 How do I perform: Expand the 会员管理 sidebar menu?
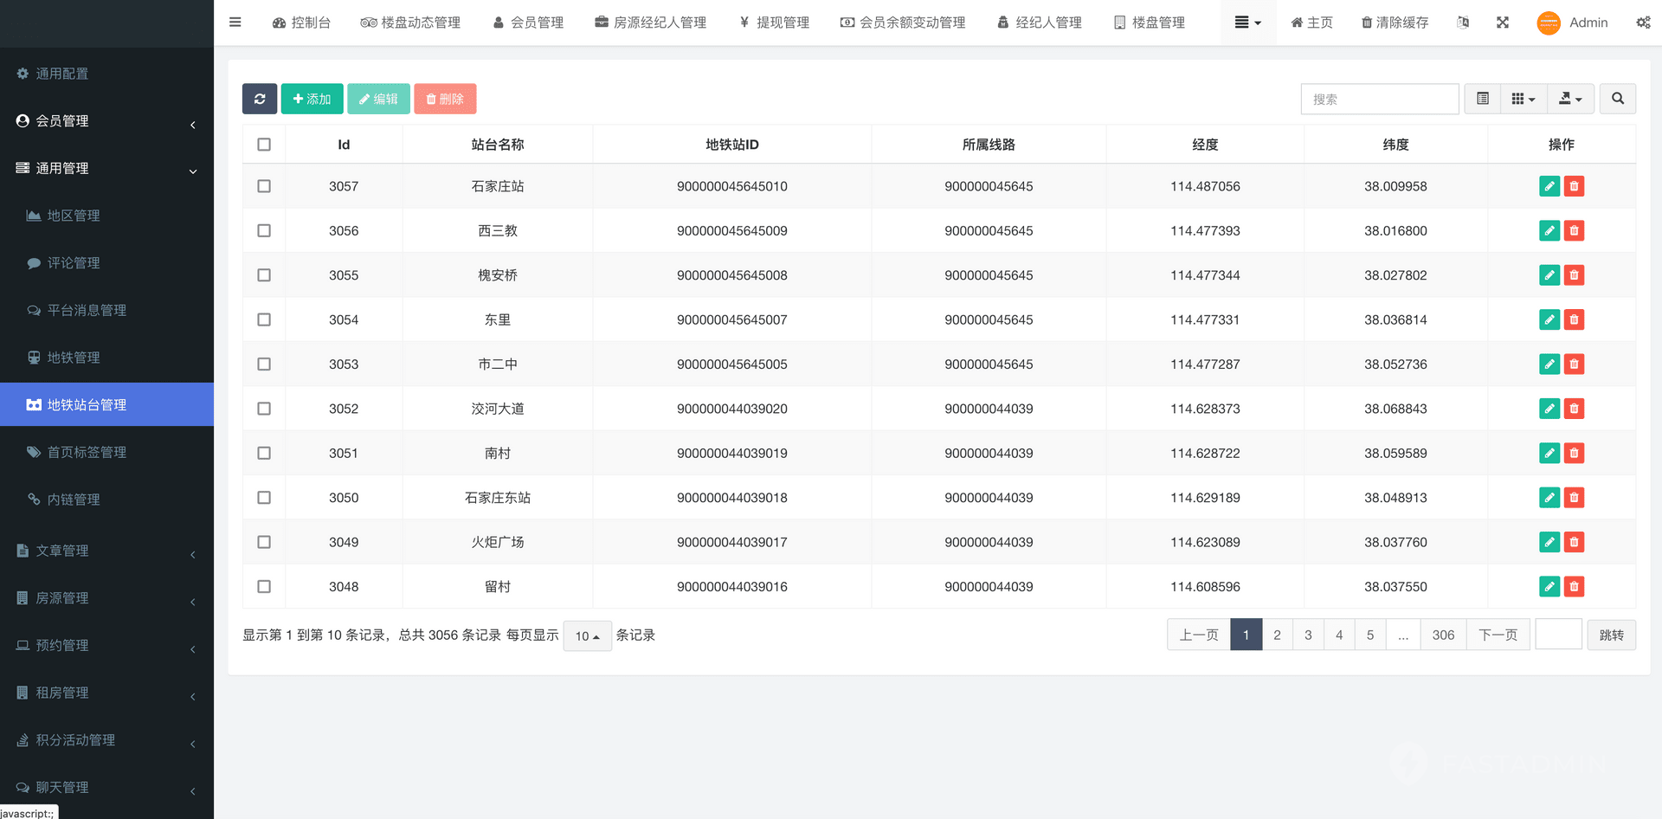click(106, 121)
